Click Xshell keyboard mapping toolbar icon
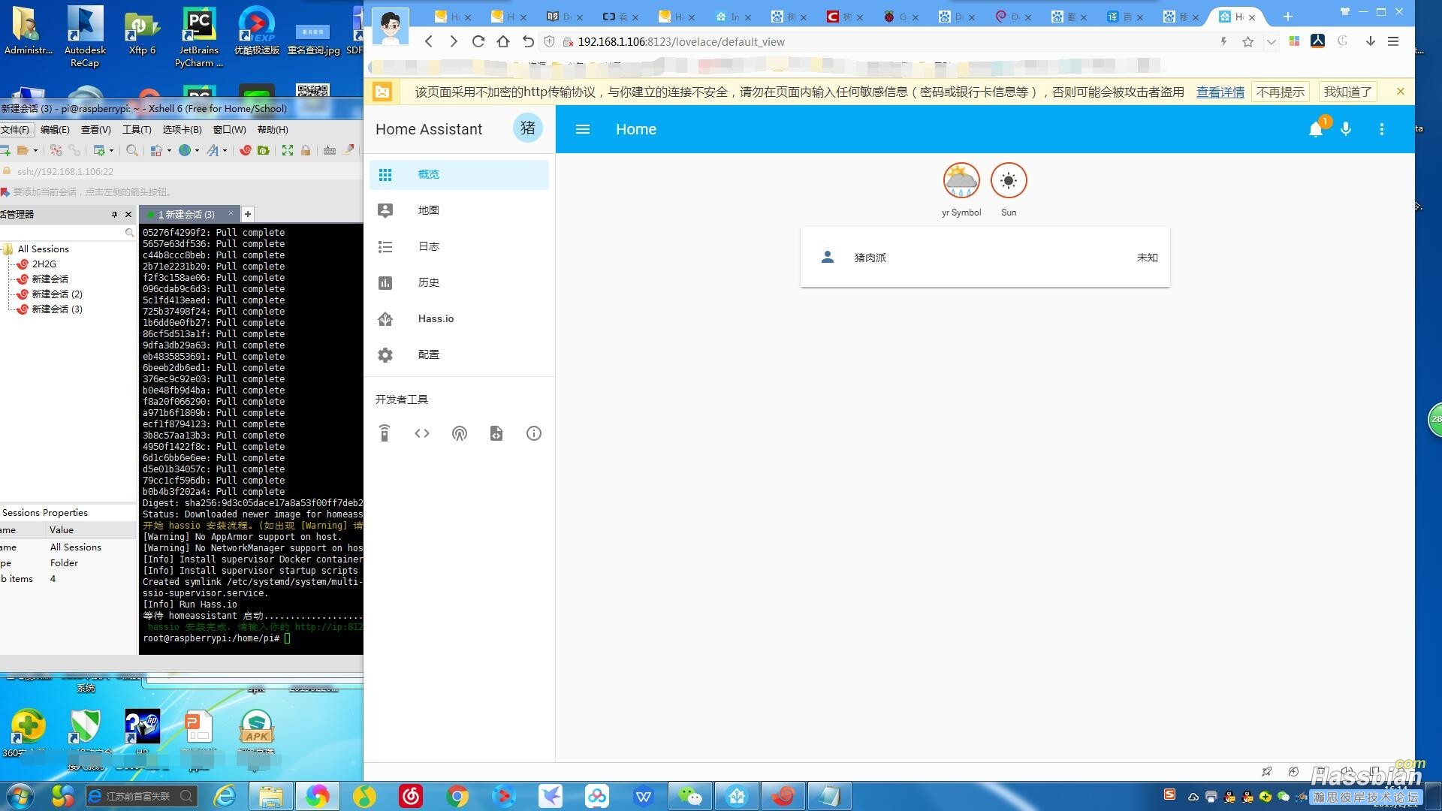The height and width of the screenshot is (811, 1442). (x=330, y=151)
